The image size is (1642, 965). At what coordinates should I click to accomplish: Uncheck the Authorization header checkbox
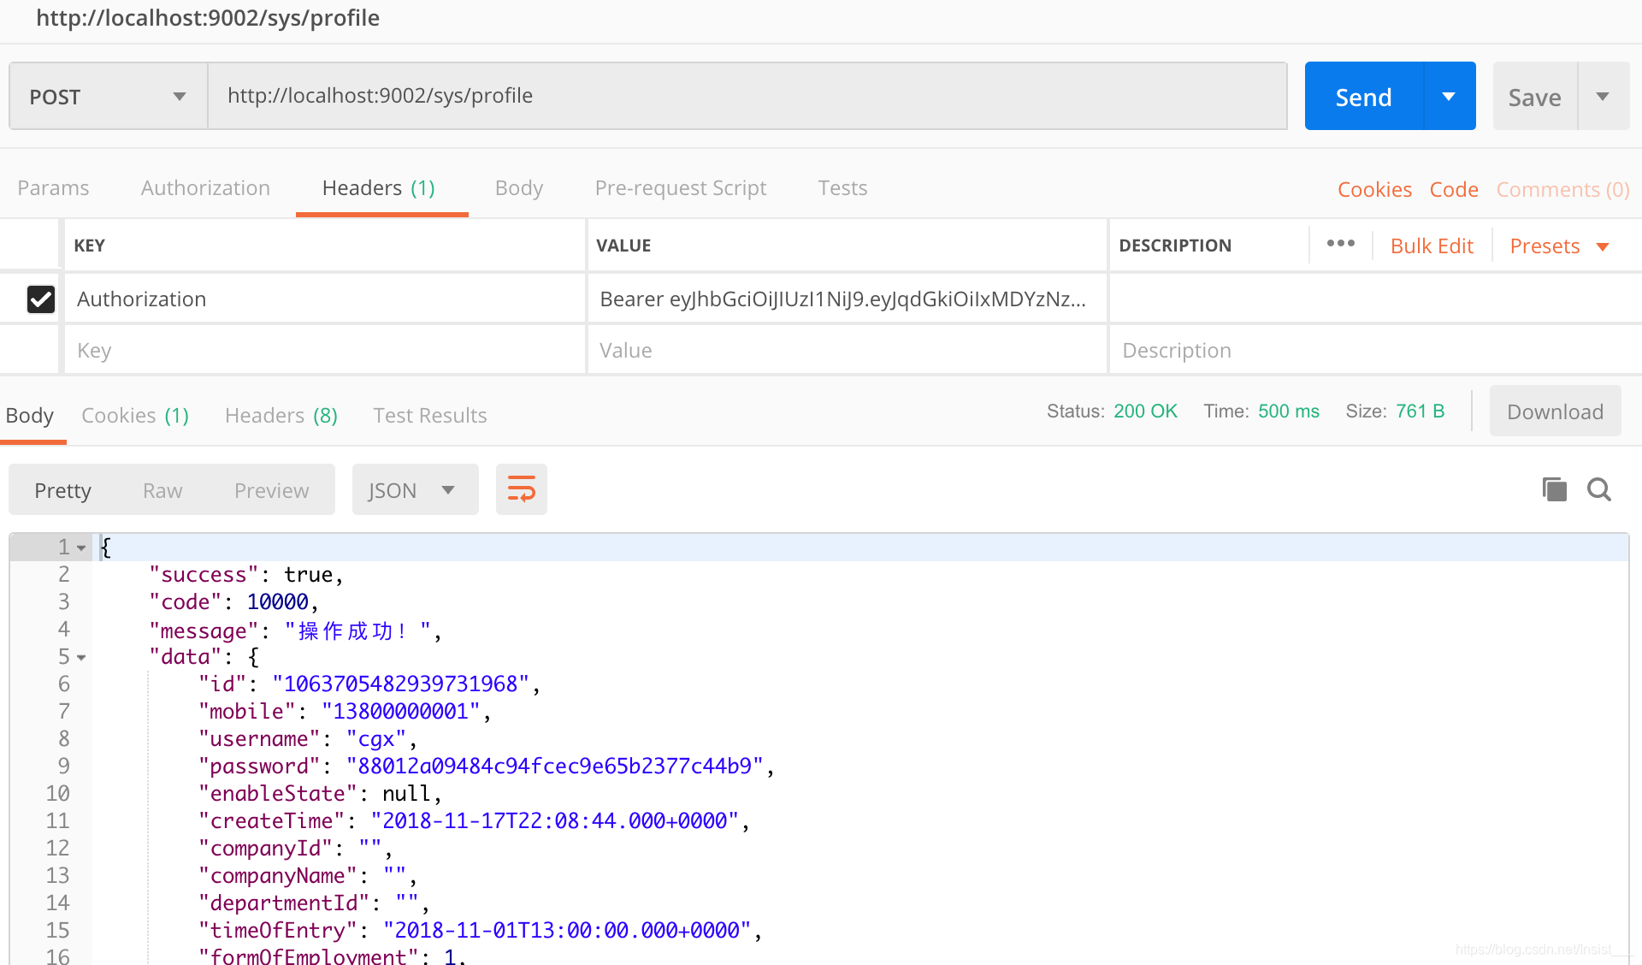[41, 299]
